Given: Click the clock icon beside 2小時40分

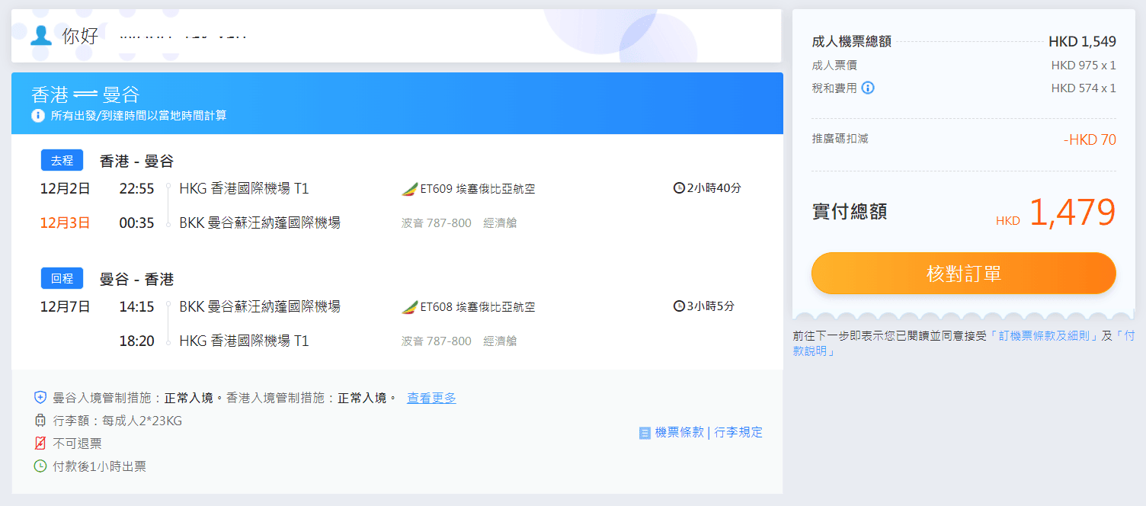Looking at the screenshot, I should coord(679,188).
